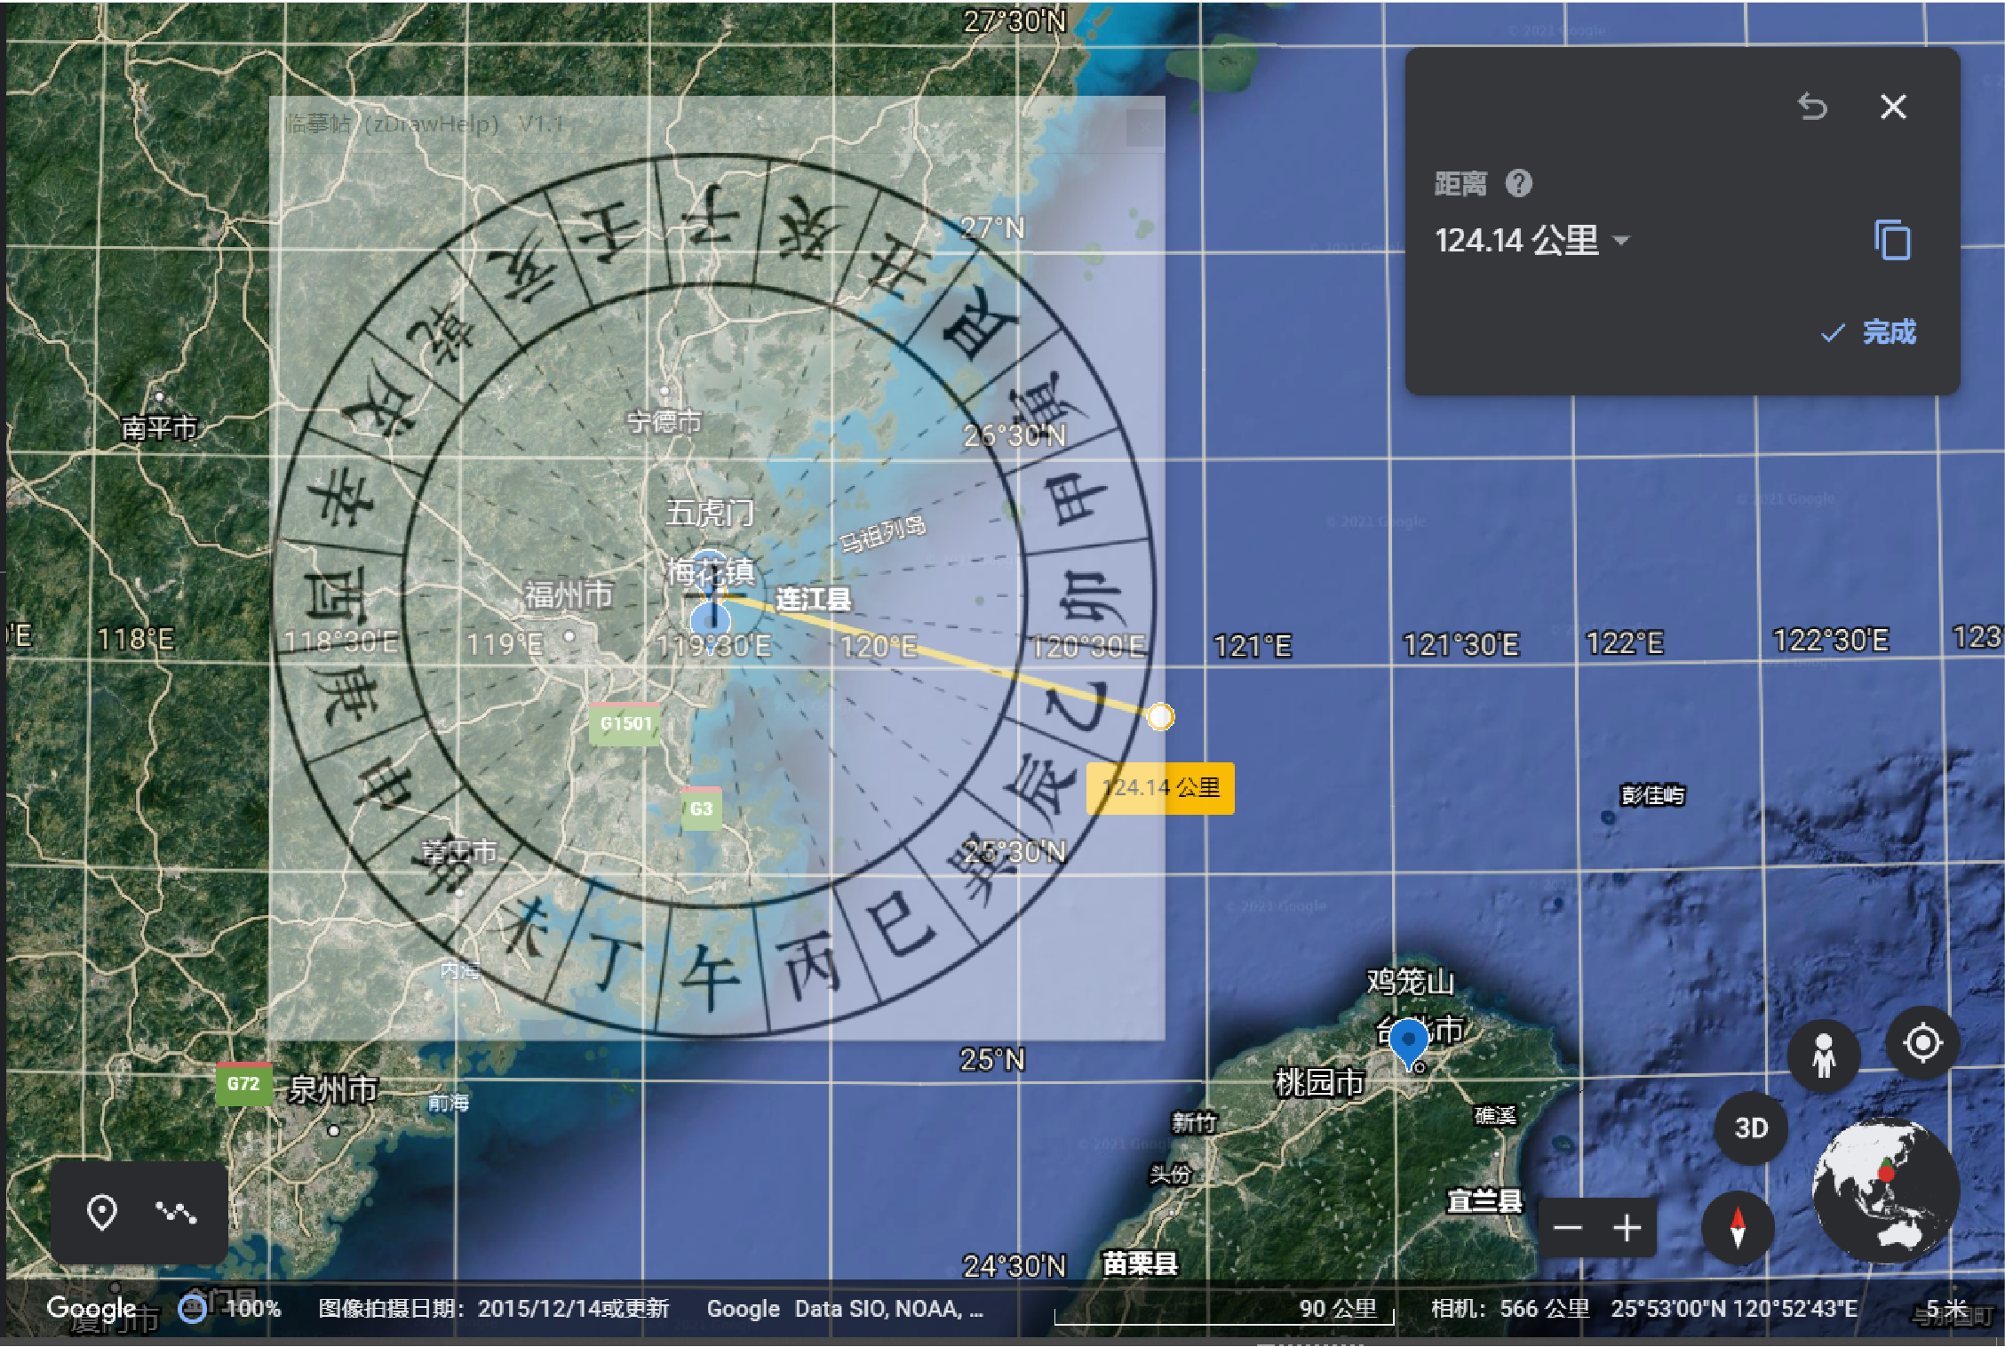Click the 25°N latitude label
2005x1347 pixels.
[x=992, y=1059]
